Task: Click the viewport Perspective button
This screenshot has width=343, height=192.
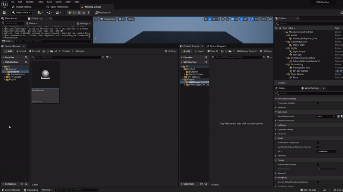Action: 108,19
